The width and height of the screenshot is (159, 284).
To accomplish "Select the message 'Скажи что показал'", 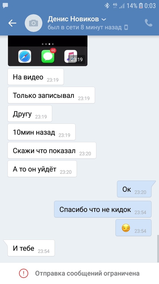I will point(52,150).
